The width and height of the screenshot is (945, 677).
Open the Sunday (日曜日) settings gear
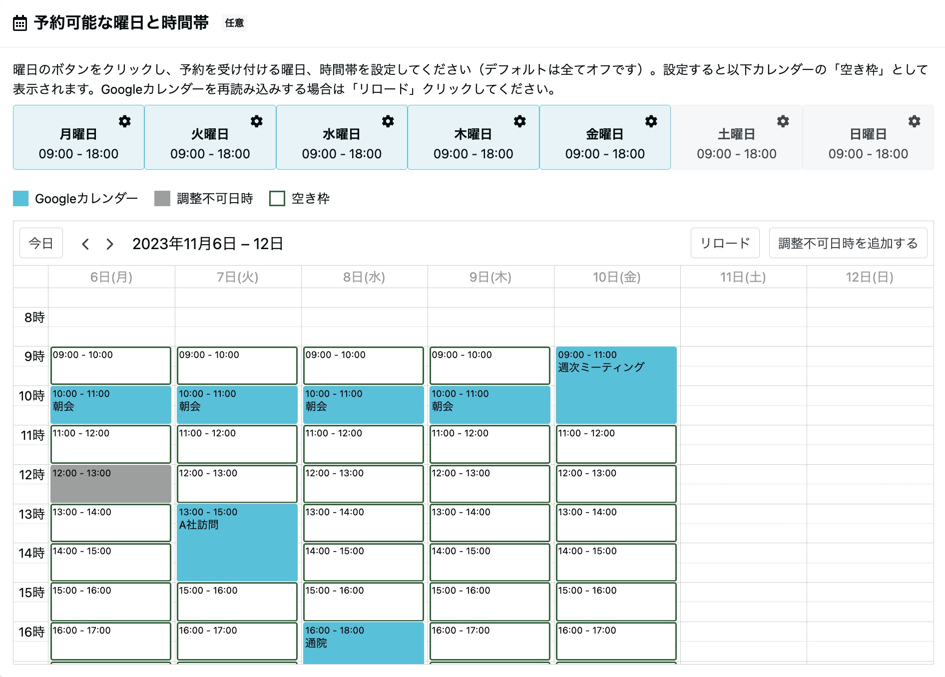914,121
